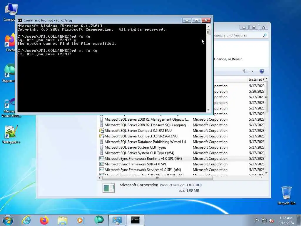
Task: Select Microsoft Sync Framework Services v1.0 SP1 (x64)
Action: tap(181, 169)
